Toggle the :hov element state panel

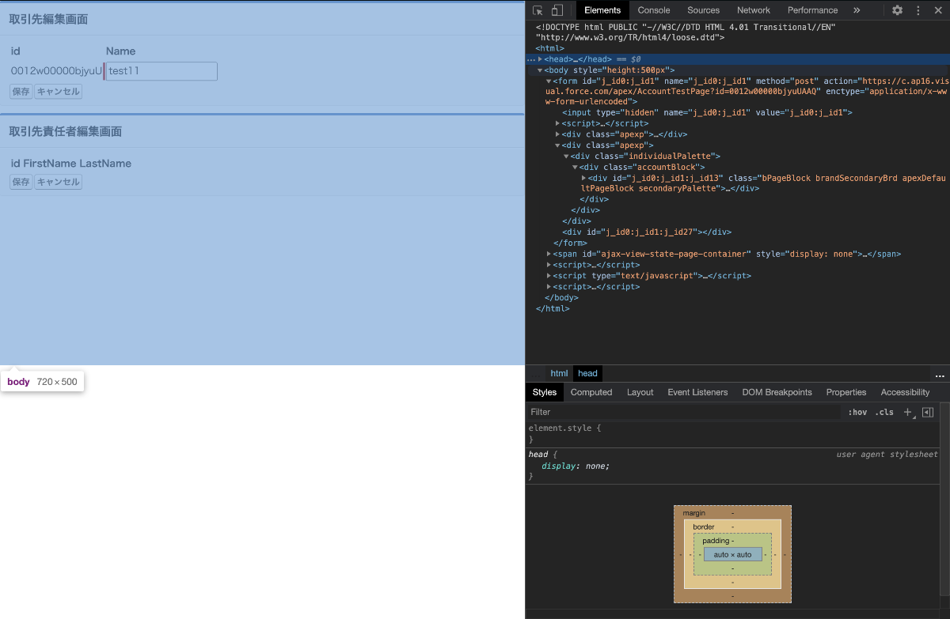857,412
